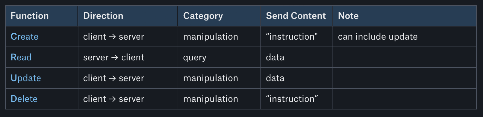This screenshot has width=483, height=117.
Task: Click the Delete row "client → server" cell
Action: (x=128, y=99)
